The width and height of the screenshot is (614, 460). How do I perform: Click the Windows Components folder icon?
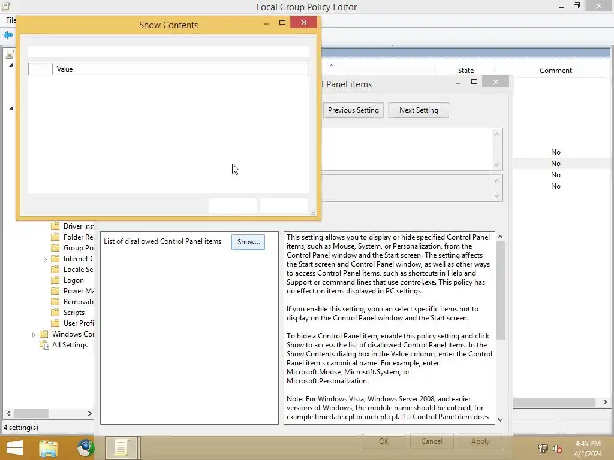(x=44, y=334)
